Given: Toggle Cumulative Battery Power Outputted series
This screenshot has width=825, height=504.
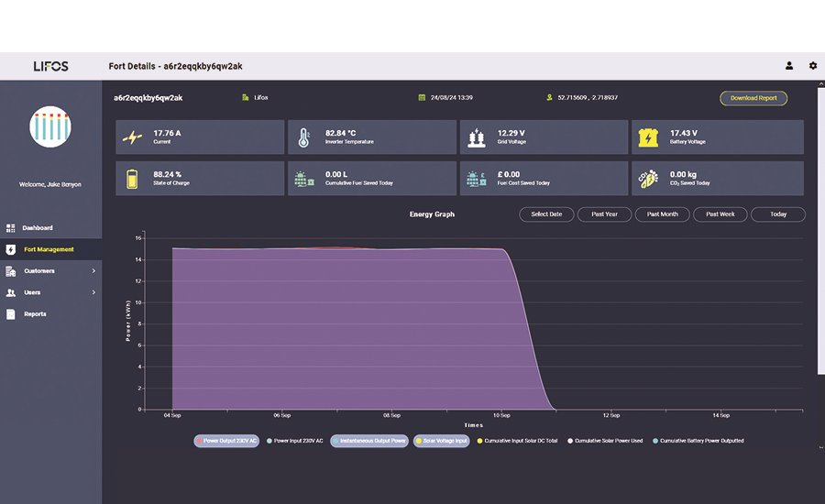Looking at the screenshot, I should point(698,441).
